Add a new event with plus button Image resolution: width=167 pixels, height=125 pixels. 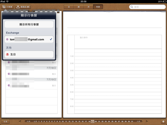click(x=163, y=121)
